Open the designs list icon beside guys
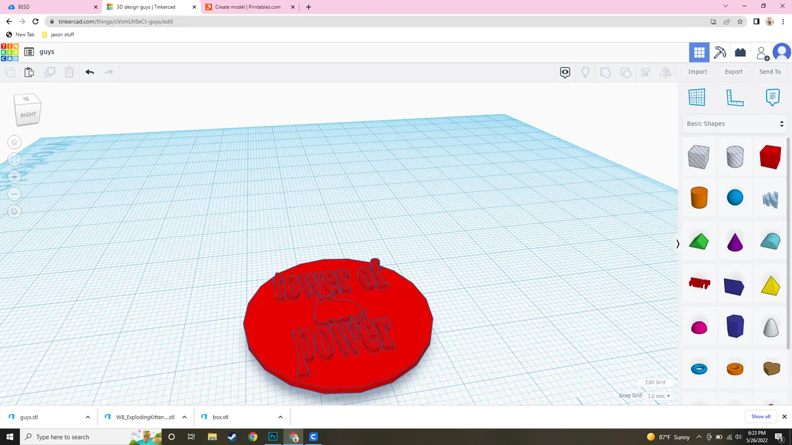792x445 pixels. coord(29,51)
